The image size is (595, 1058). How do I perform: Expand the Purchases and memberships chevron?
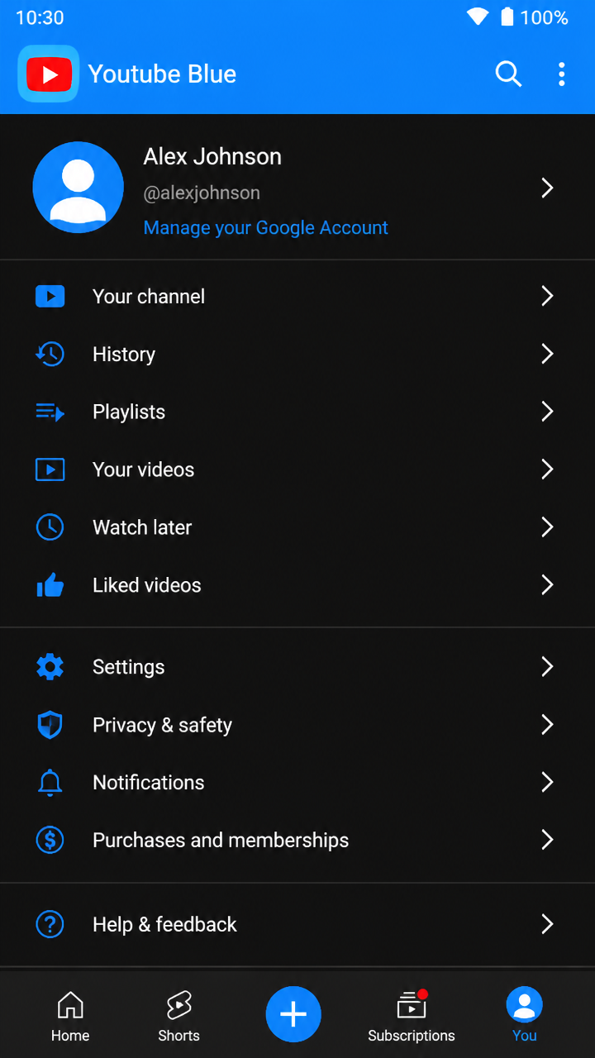tap(547, 841)
